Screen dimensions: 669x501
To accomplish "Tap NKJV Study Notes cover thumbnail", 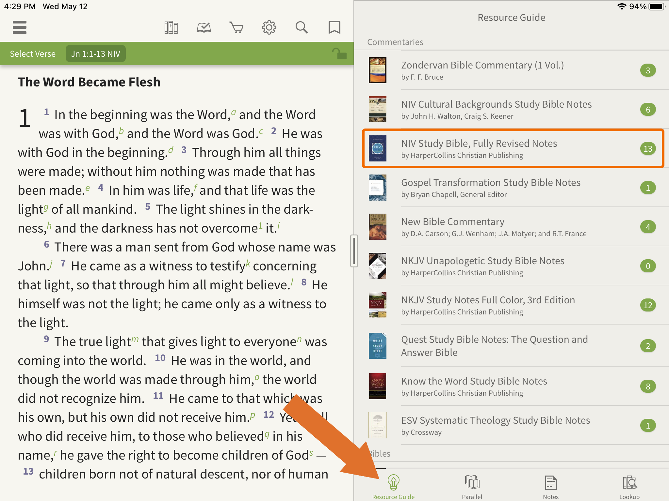I will pyautogui.click(x=377, y=305).
